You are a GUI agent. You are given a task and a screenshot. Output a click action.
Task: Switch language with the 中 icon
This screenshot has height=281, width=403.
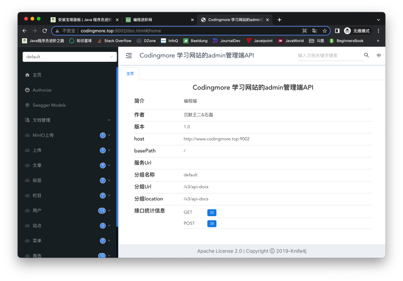click(x=379, y=56)
